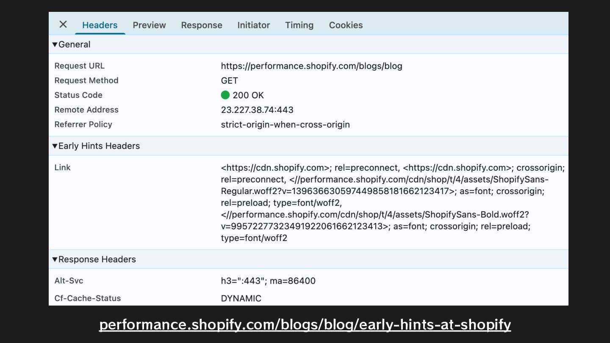Open the early-hints-at-shopify blog link
Screen dimensions: 610x343
305,325
